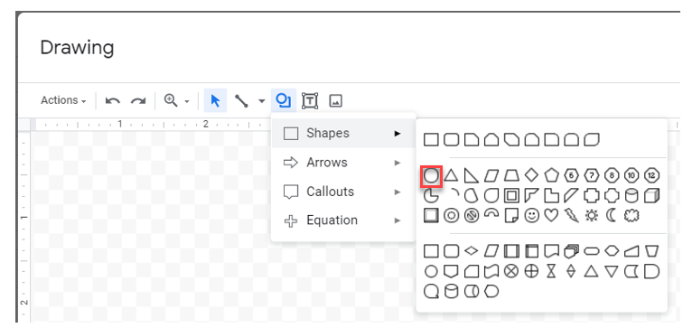Pick the smiley face shape
The width and height of the screenshot is (683, 328).
tap(531, 215)
